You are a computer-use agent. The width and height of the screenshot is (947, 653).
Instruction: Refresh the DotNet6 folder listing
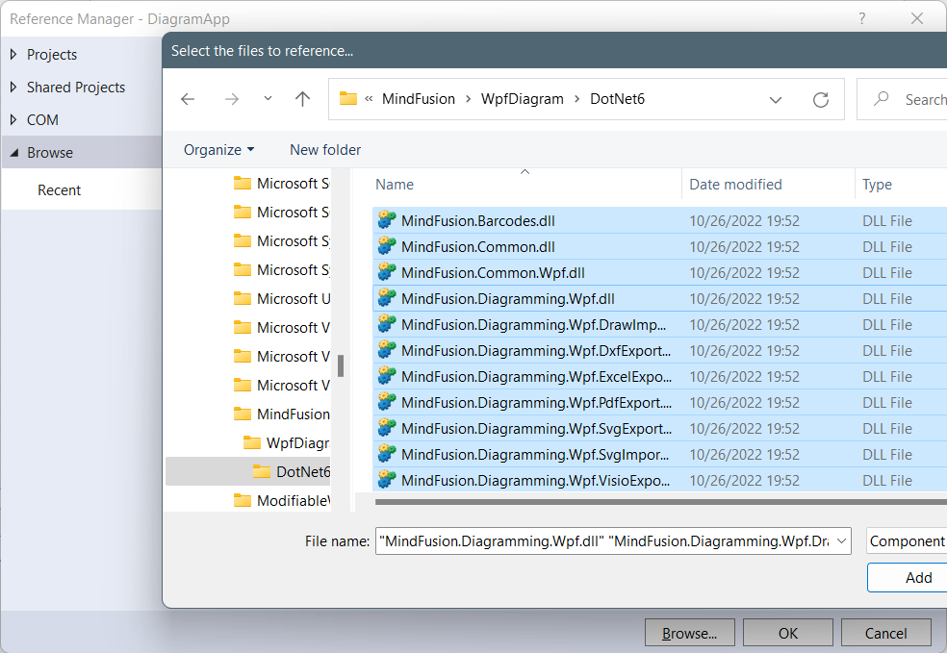click(x=821, y=100)
